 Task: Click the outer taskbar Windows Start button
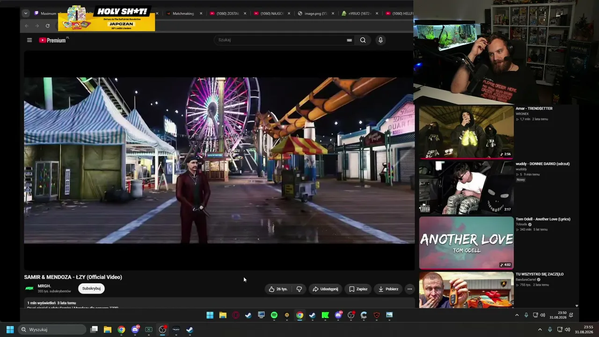tap(10, 330)
